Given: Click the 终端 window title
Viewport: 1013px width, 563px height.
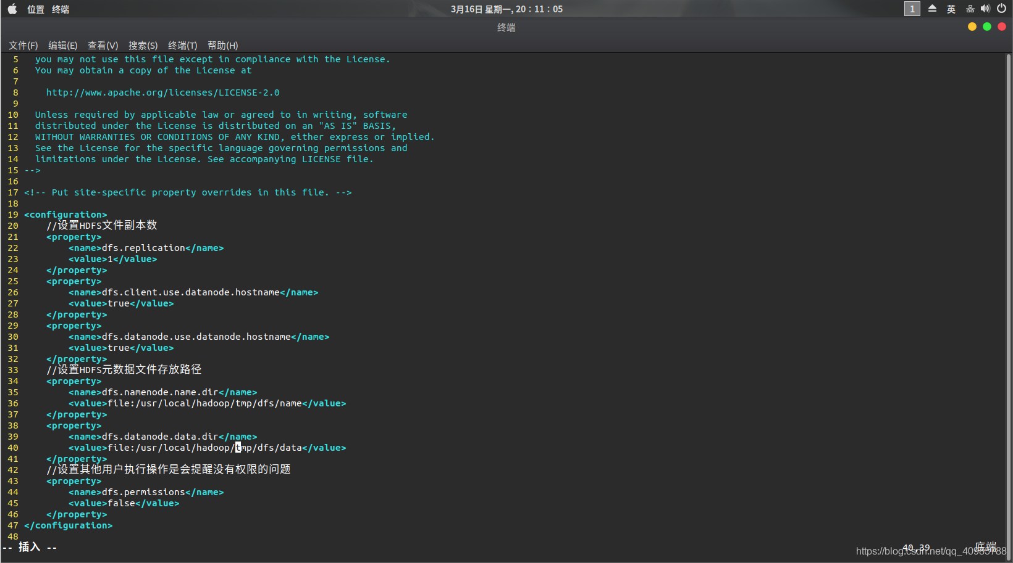Looking at the screenshot, I should 506,27.
